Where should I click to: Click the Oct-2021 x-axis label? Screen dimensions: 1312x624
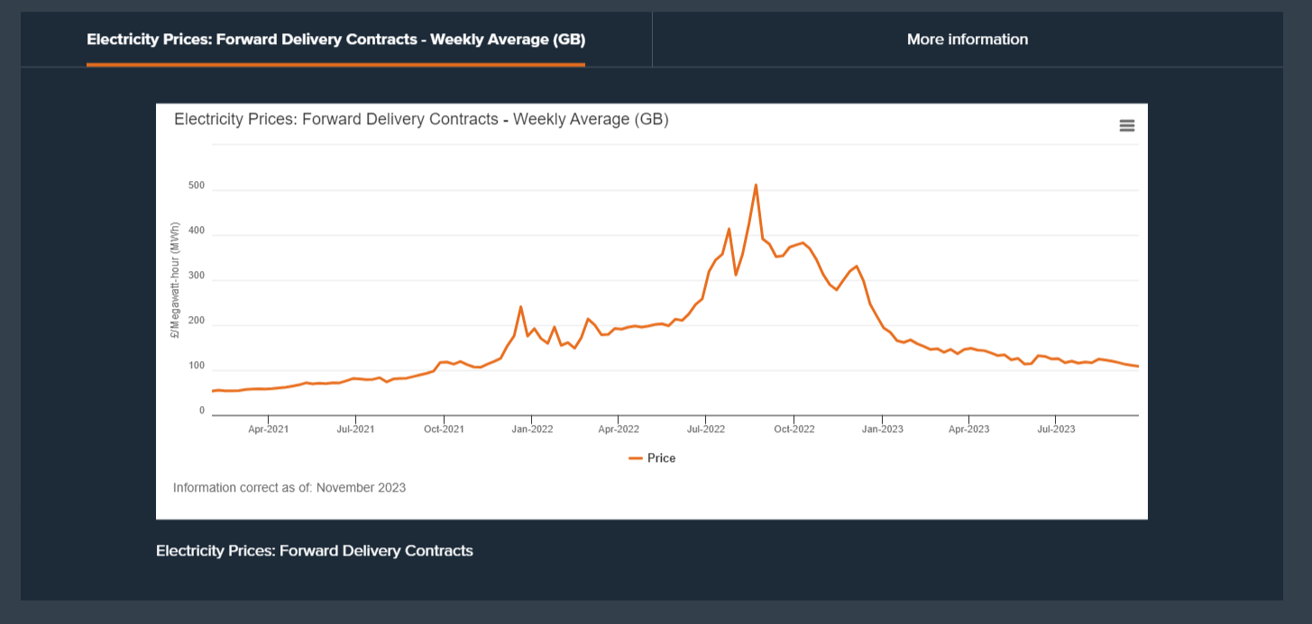[444, 430]
